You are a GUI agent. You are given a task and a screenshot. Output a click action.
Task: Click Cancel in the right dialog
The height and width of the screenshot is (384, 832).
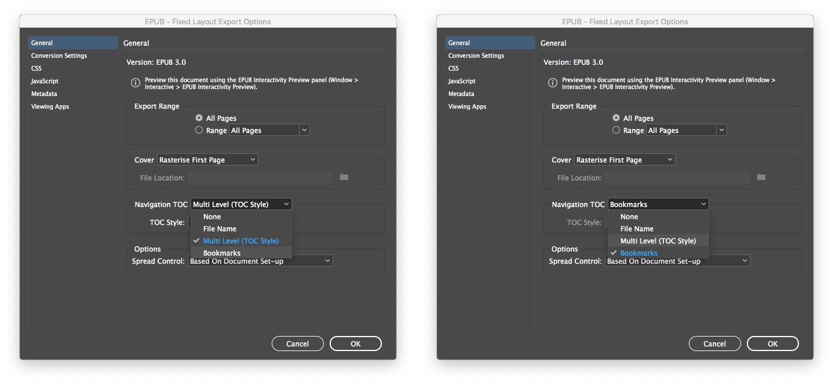(714, 343)
